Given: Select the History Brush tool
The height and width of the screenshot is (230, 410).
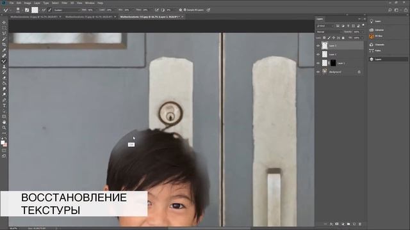Looking at the screenshot, I should tap(4, 72).
